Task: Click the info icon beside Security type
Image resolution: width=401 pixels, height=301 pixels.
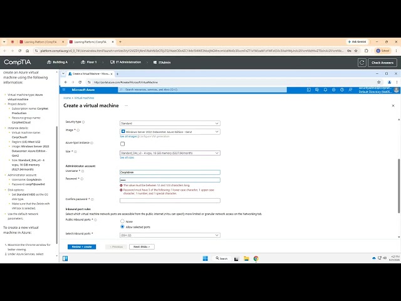Action: coord(83,122)
